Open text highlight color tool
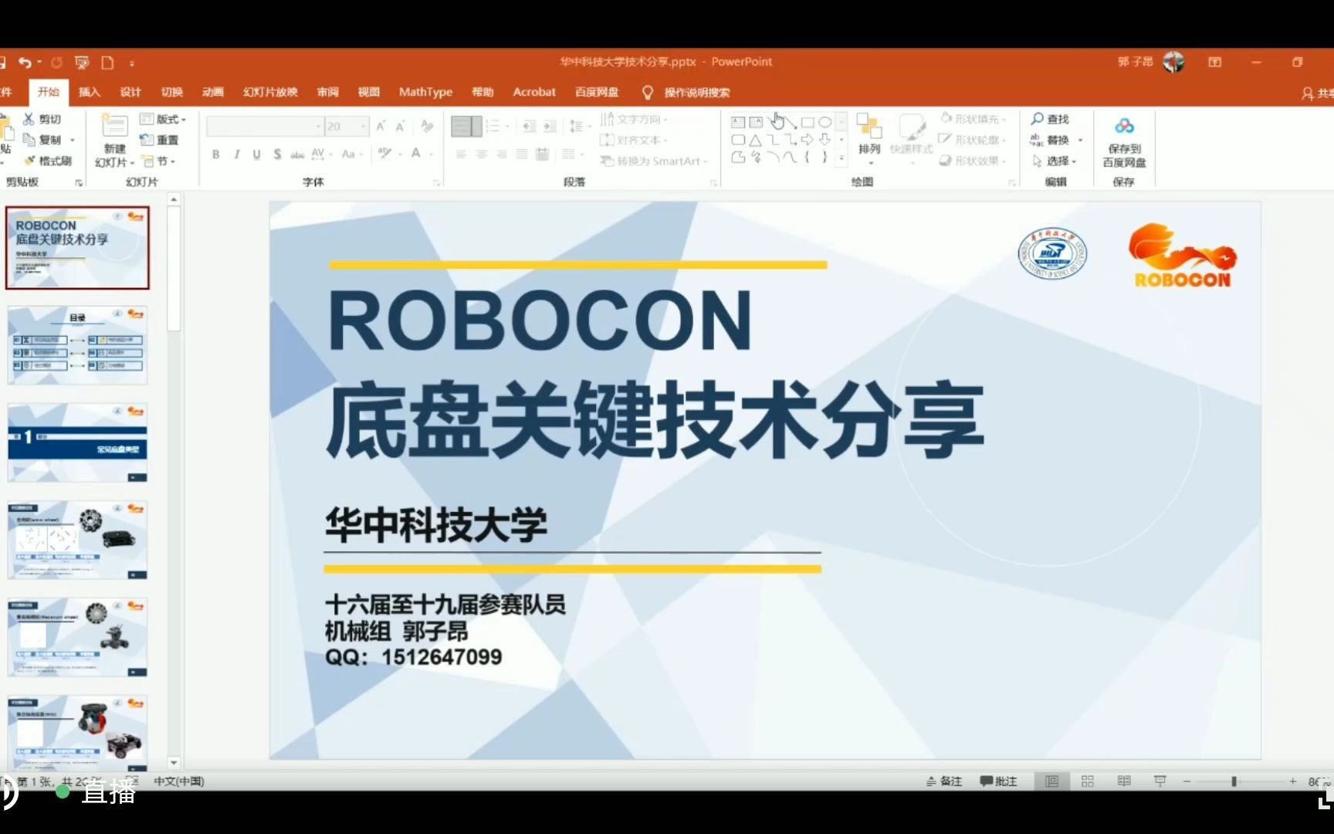 (x=386, y=154)
